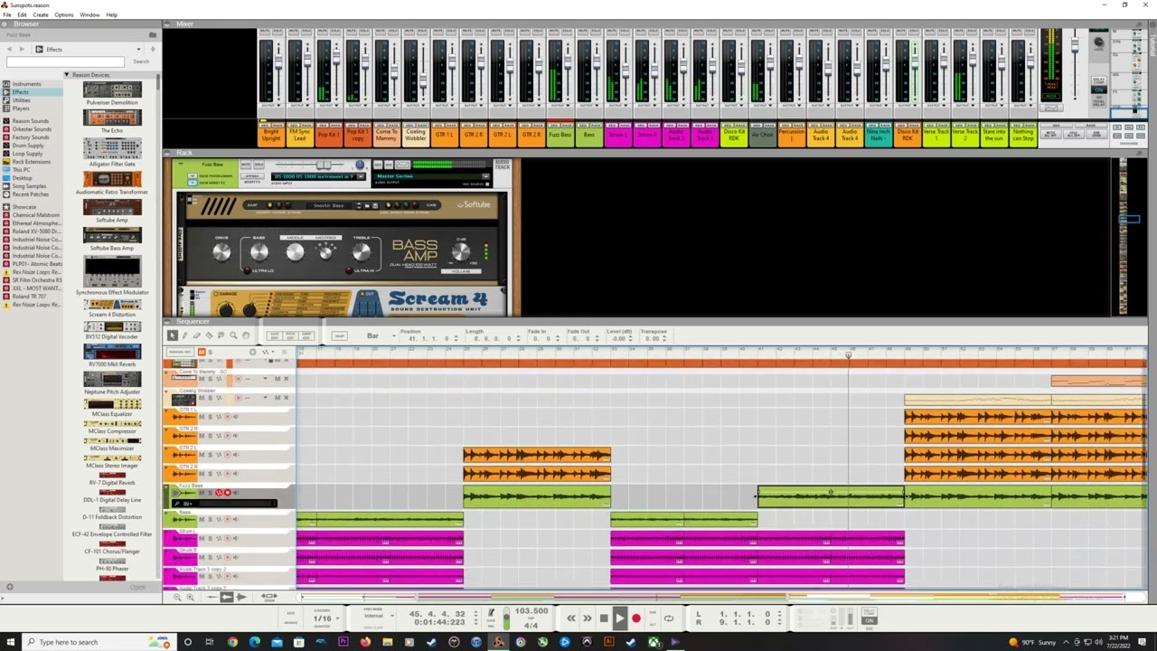Open the File menu

6,14
